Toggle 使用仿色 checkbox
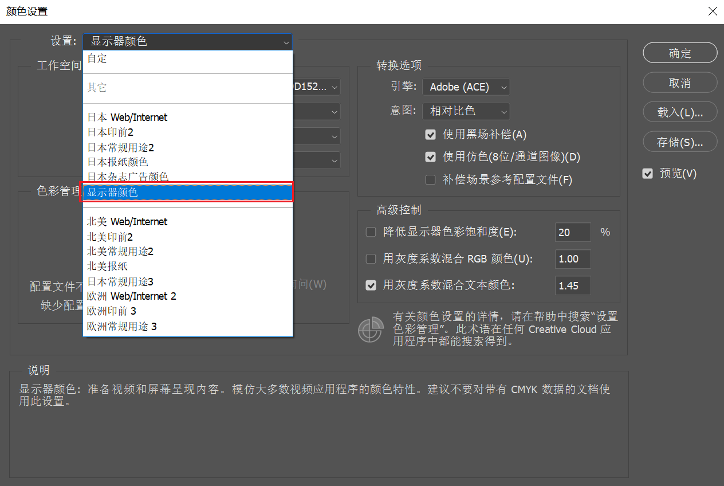 click(x=431, y=157)
